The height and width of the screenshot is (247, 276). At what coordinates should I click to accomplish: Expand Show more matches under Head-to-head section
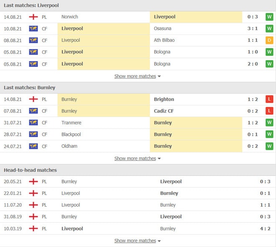[137, 240]
